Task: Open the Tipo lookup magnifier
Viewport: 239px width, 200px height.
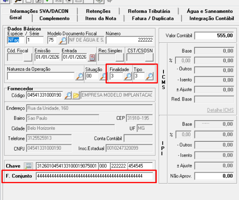Action: point(149,76)
